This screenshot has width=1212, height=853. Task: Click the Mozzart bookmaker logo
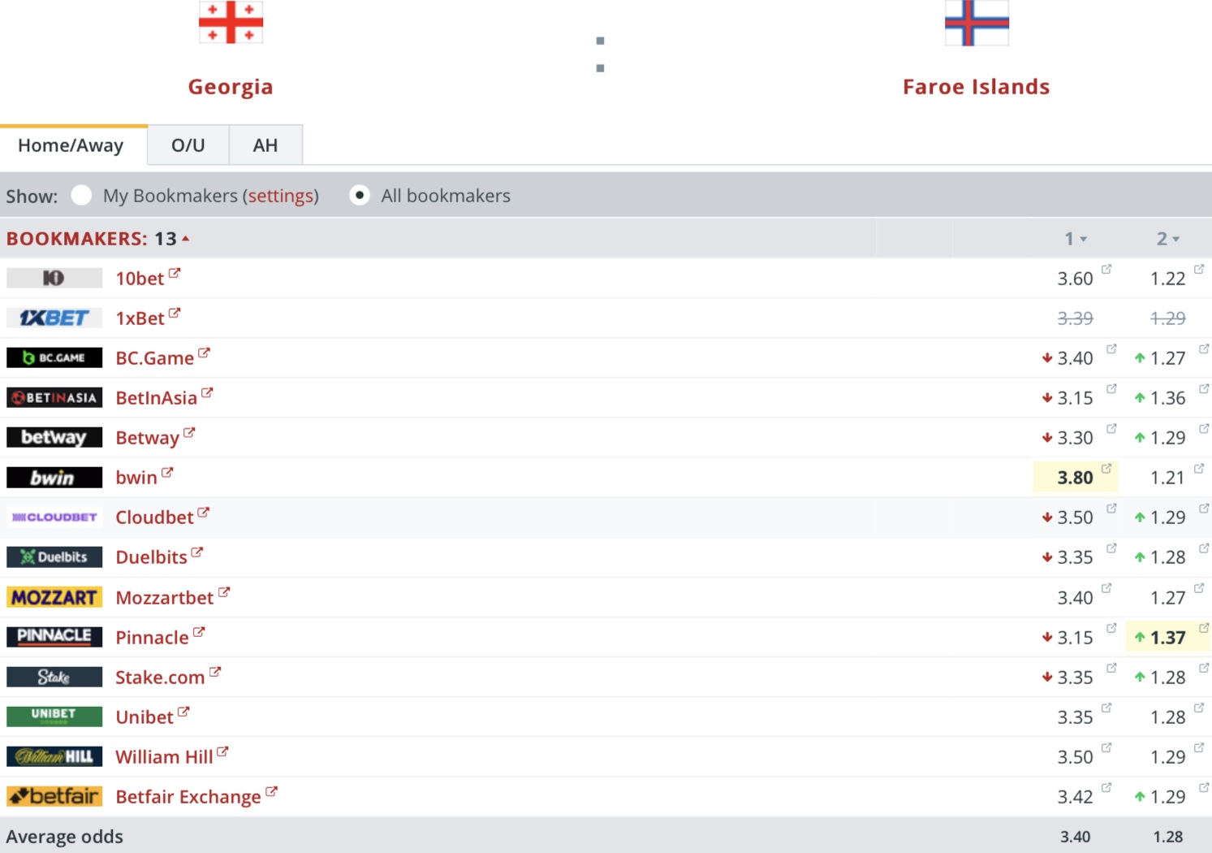54,597
